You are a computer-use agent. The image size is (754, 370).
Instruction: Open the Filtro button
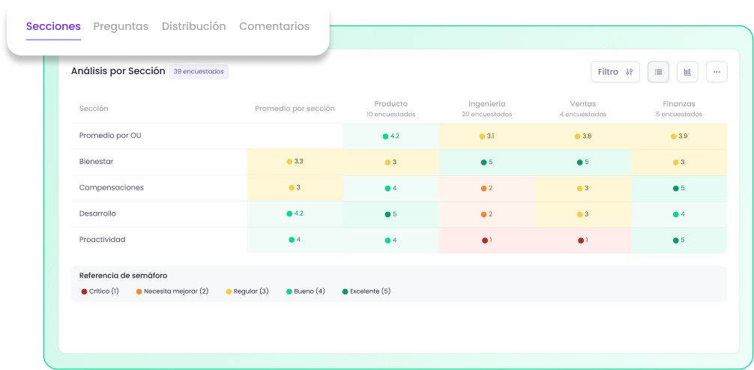pos(615,72)
